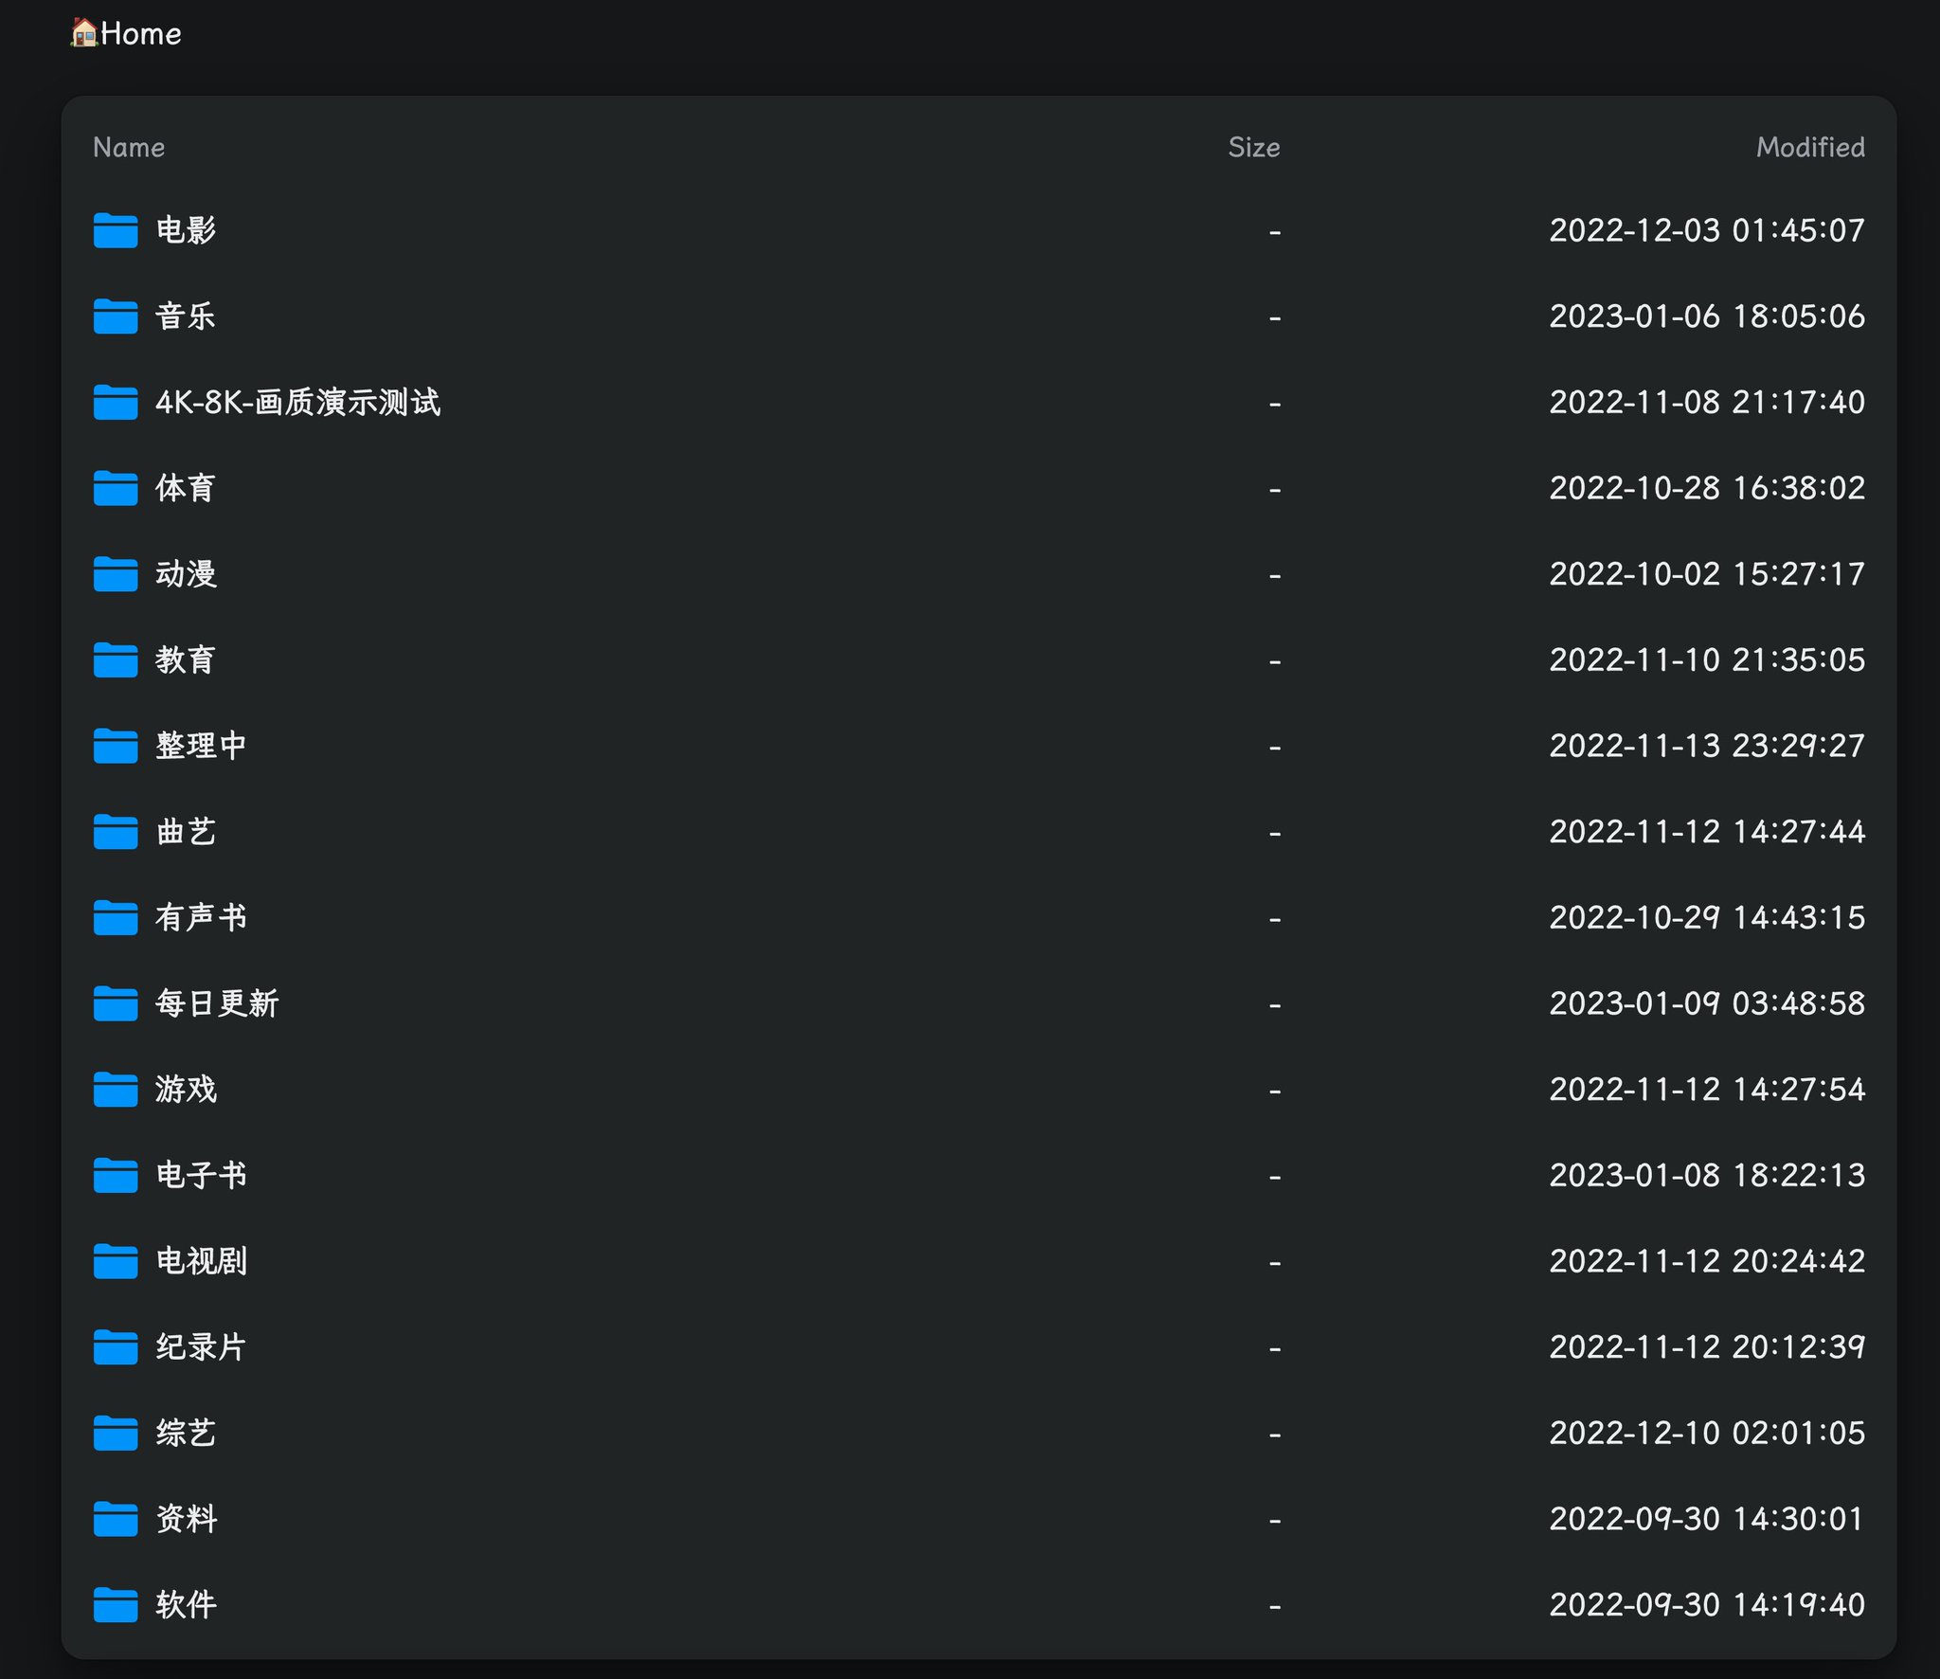
Task: Open the 综艺 folder
Action: [x=186, y=1433]
